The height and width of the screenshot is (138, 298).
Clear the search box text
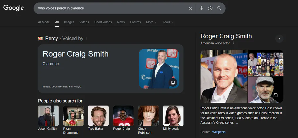click(x=190, y=8)
